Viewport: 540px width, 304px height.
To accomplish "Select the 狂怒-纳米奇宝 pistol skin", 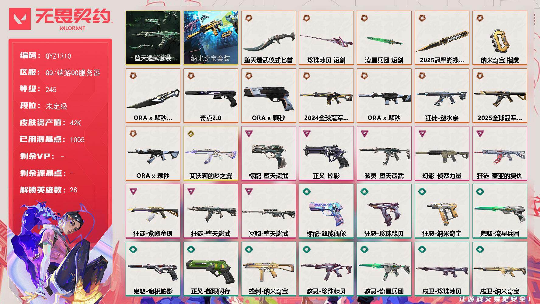I will pyautogui.click(x=442, y=211).
